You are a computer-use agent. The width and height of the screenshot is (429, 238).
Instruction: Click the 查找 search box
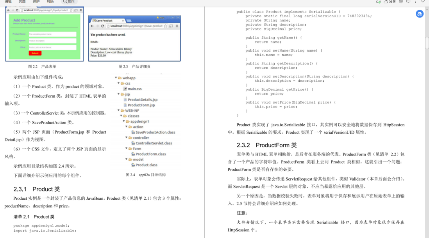(x=69, y=2)
